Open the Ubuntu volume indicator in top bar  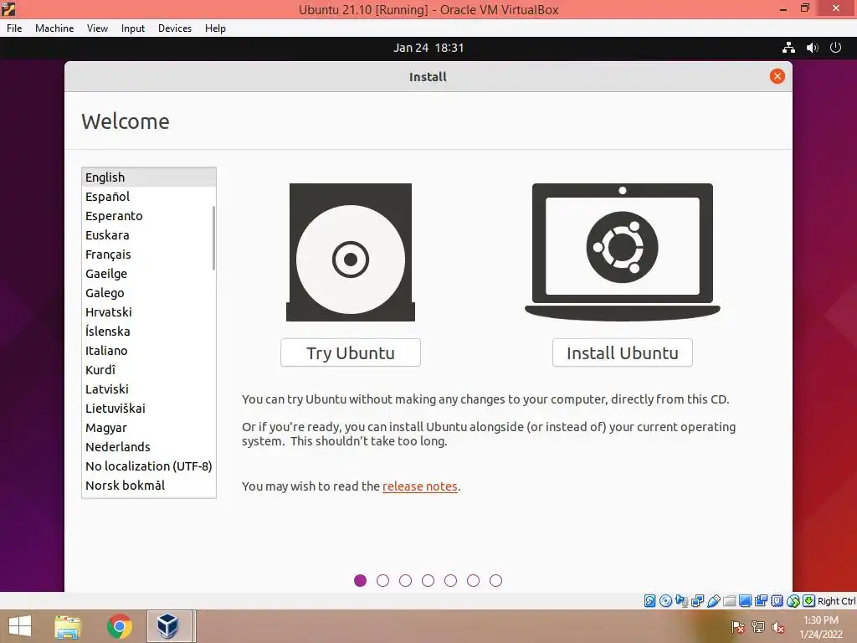point(812,48)
